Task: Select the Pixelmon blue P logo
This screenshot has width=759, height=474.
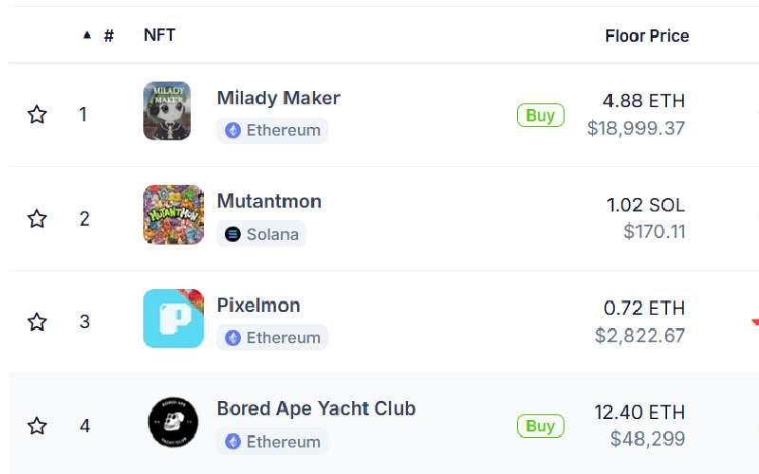Action: click(x=174, y=319)
